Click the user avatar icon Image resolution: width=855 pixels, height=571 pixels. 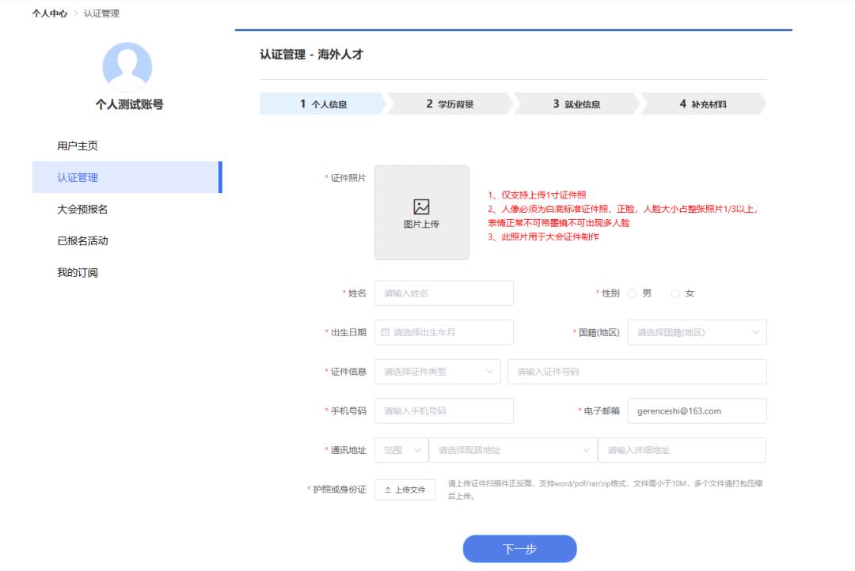pyautogui.click(x=127, y=66)
